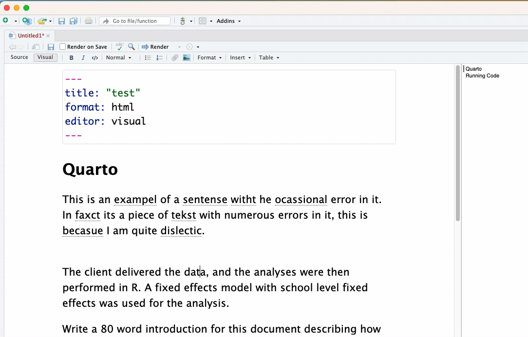Click the misspelled word "faxct"
The height and width of the screenshot is (337, 528).
(88, 215)
